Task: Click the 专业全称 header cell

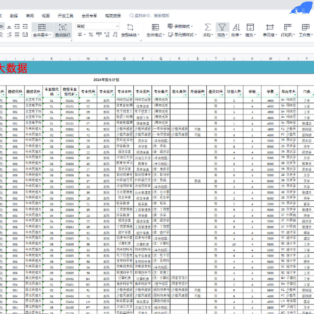Action: [x=125, y=91]
